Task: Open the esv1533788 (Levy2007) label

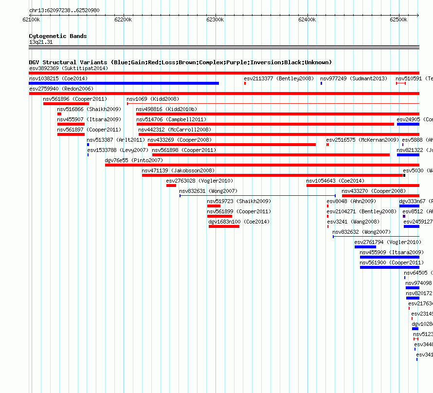Action: pos(118,150)
